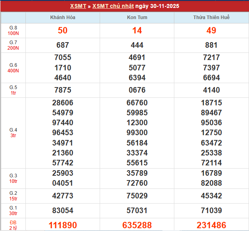Image resolution: width=249 pixels, height=231 pixels.
Task: Click G.6 number 7217
Action: pyautogui.click(x=211, y=57)
